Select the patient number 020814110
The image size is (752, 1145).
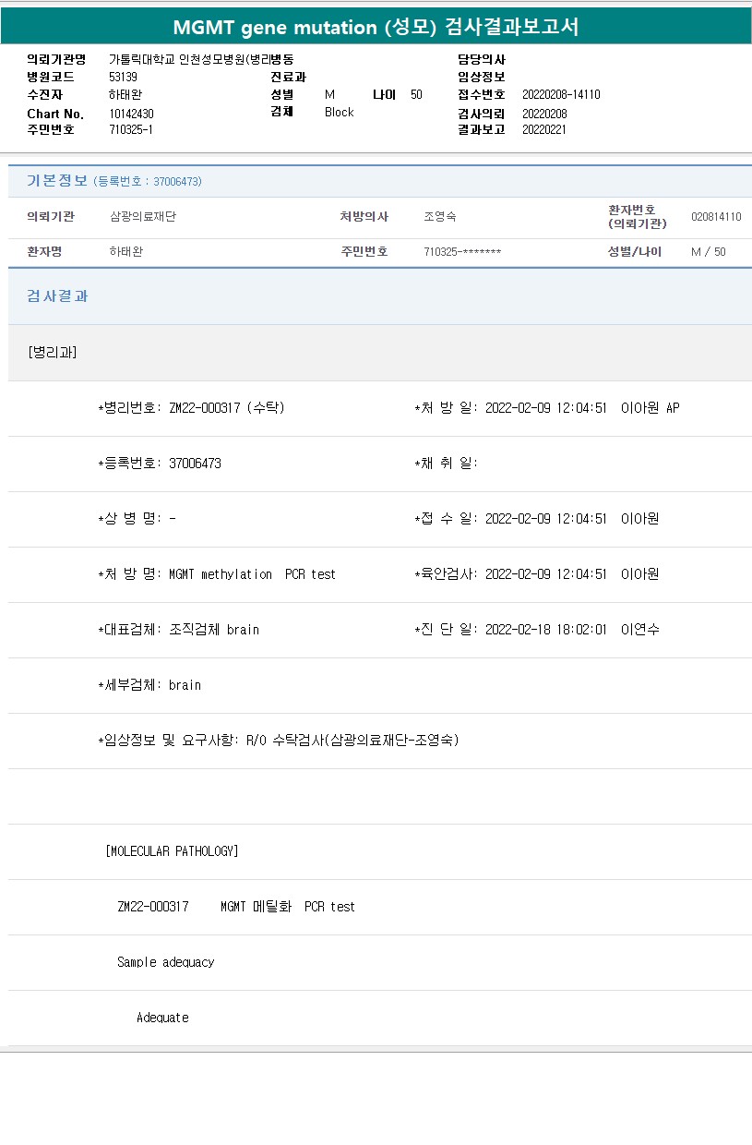pyautogui.click(x=716, y=217)
